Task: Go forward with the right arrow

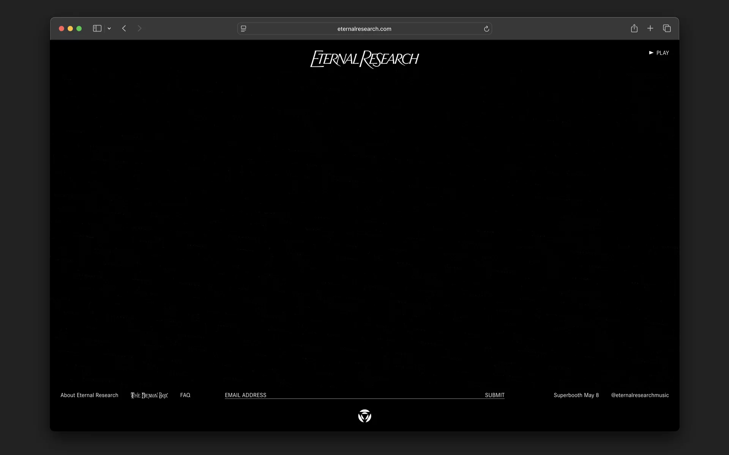Action: pyautogui.click(x=139, y=28)
